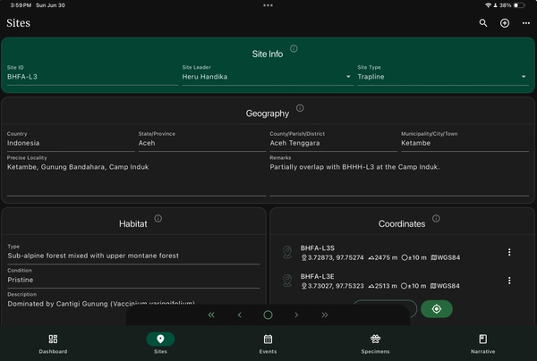This screenshot has height=361, width=537.
Task: Switch to the Dashboard tab
Action: (53, 343)
